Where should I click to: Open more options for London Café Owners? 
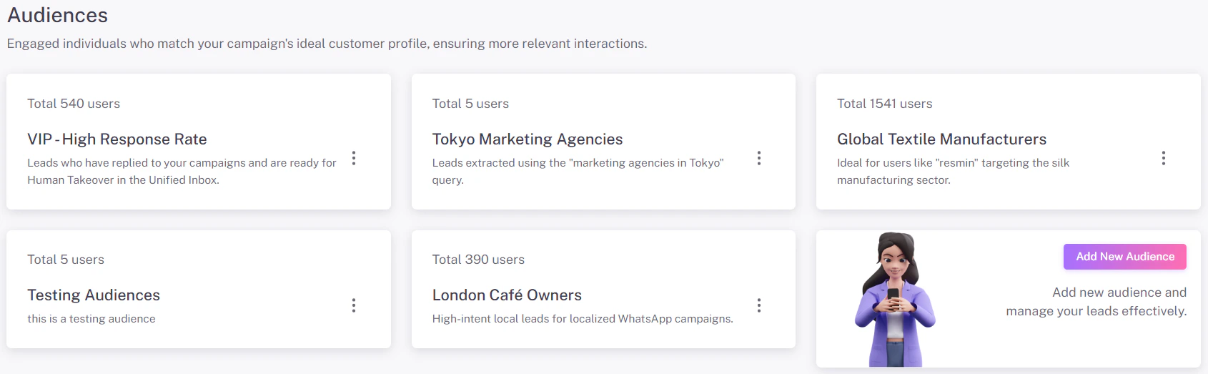pyautogui.click(x=758, y=305)
